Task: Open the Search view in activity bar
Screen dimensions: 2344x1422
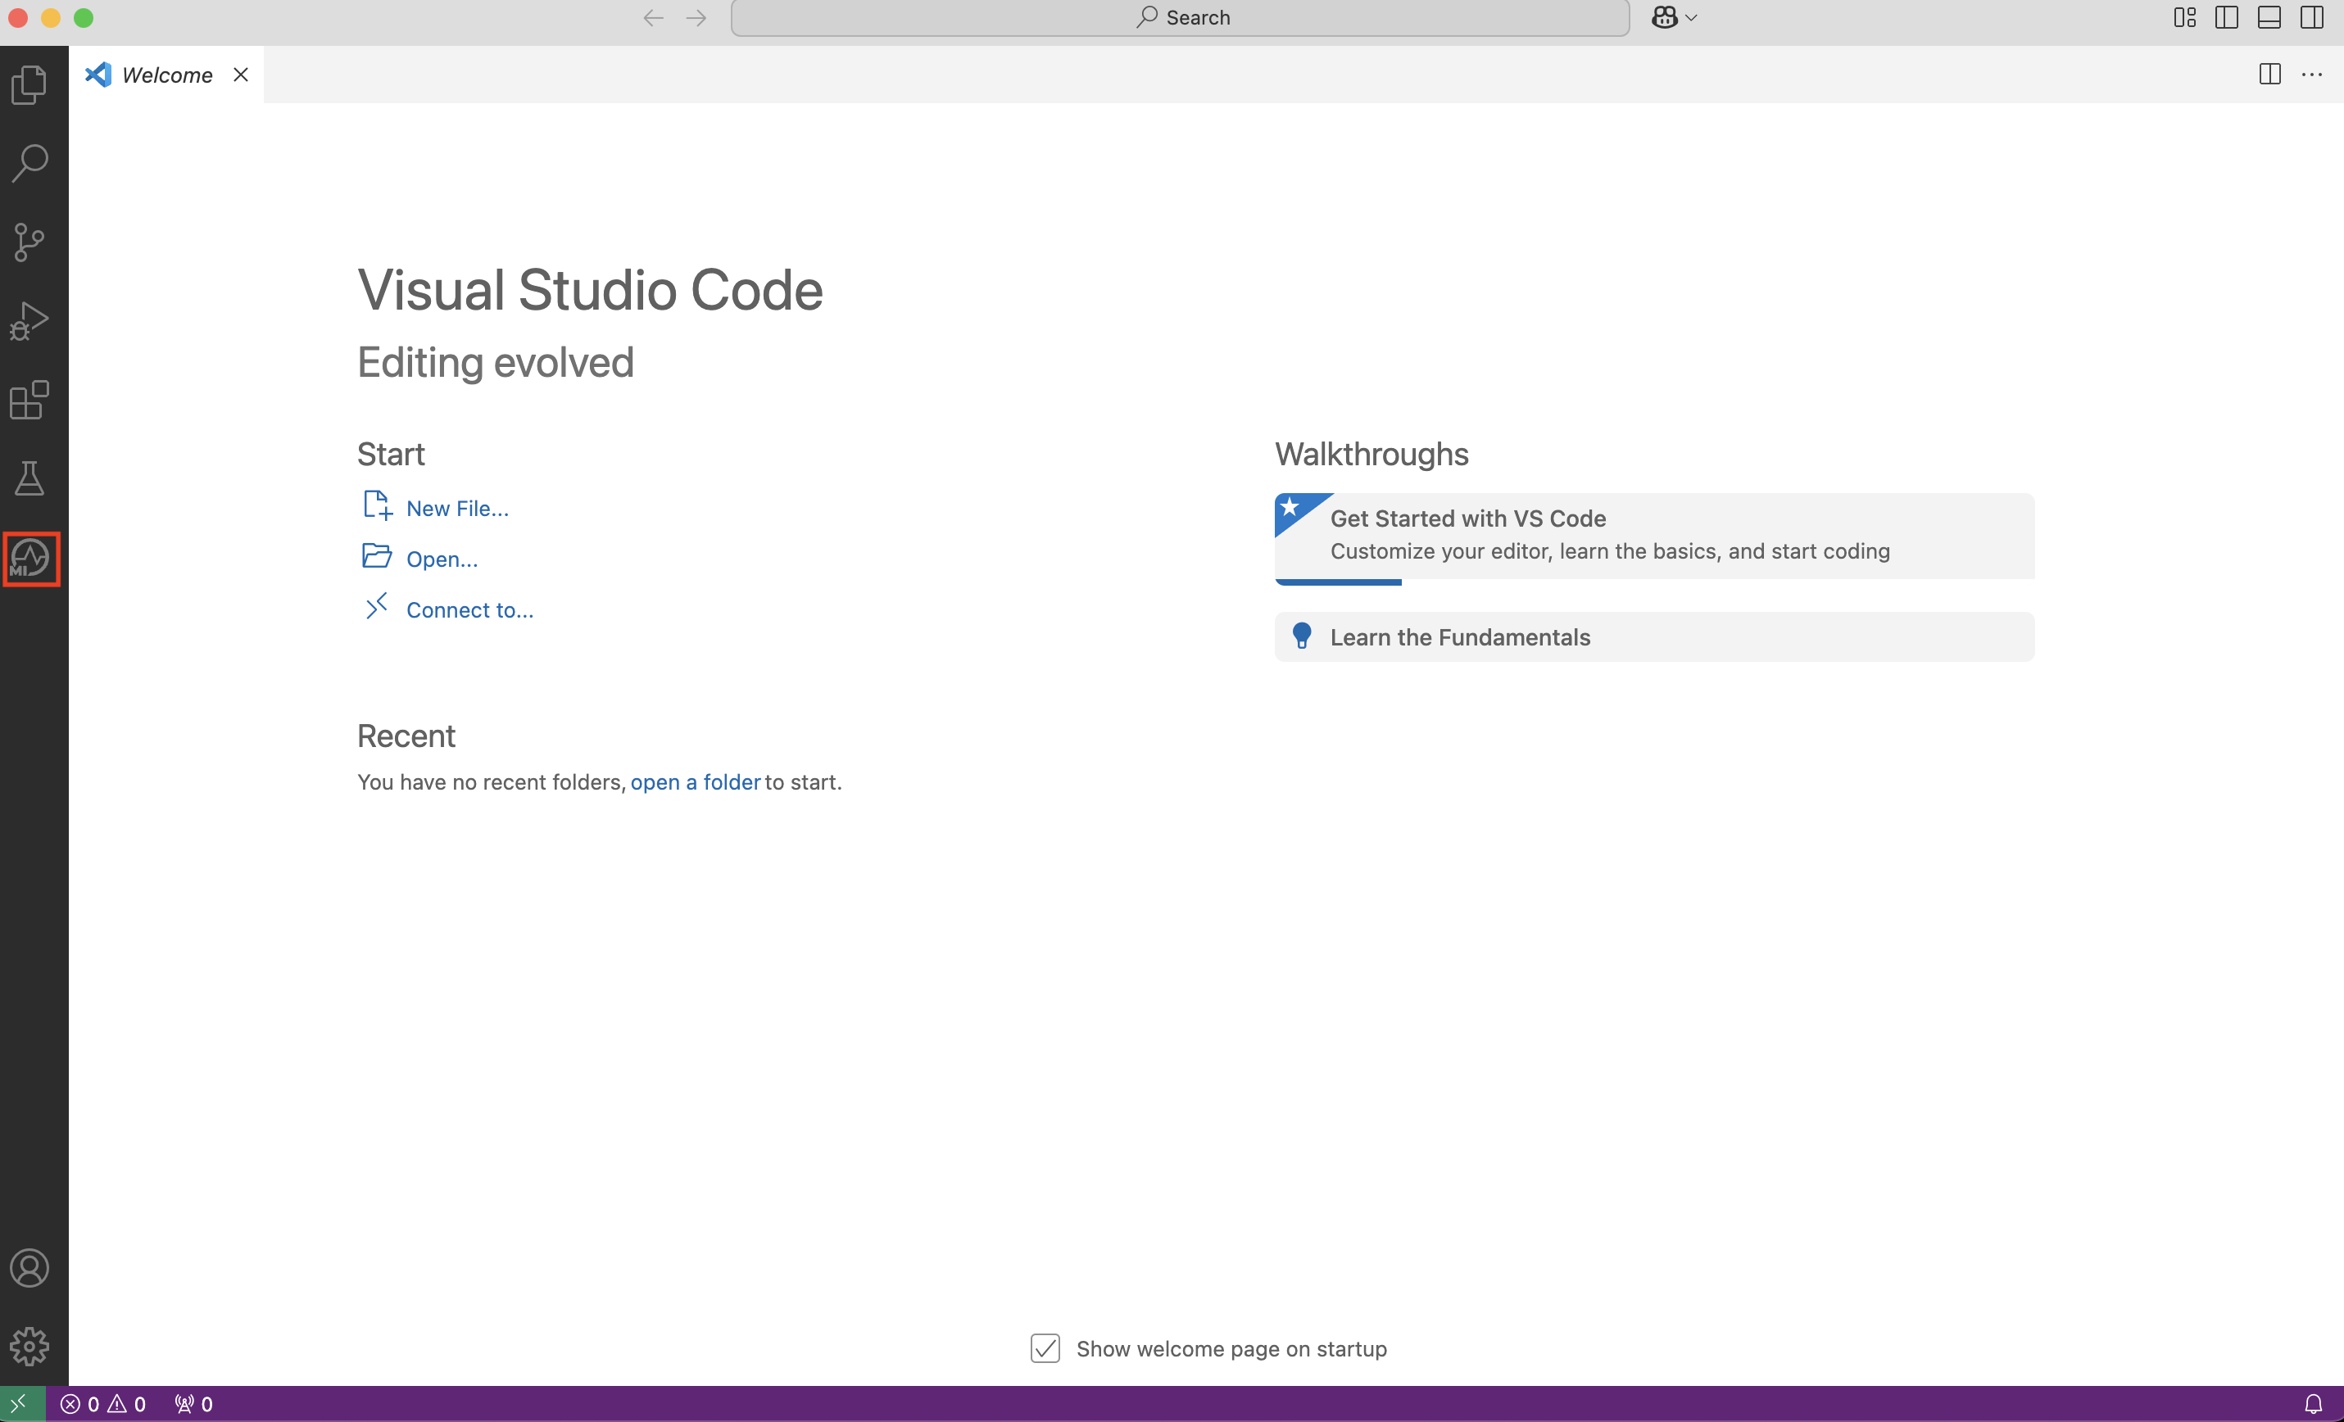Action: [x=29, y=164]
